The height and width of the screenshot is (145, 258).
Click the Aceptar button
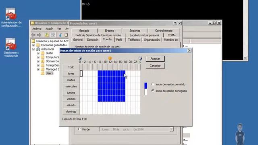point(155,59)
